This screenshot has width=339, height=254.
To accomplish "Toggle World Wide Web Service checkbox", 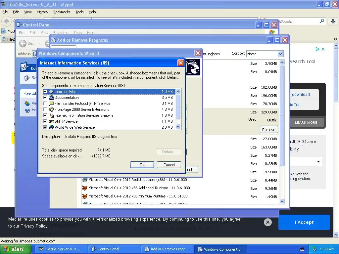I will point(45,127).
